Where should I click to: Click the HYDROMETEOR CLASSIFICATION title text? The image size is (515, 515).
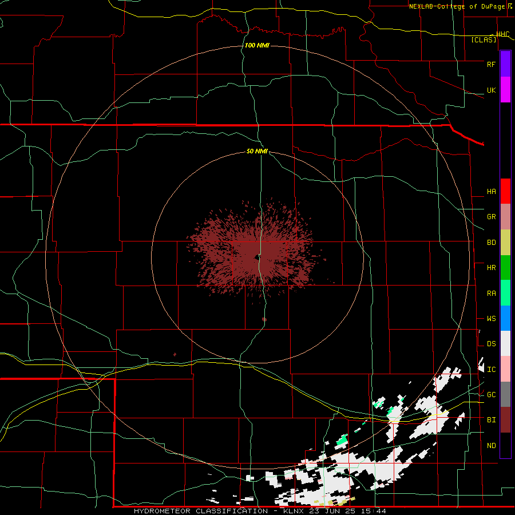[x=201, y=511]
